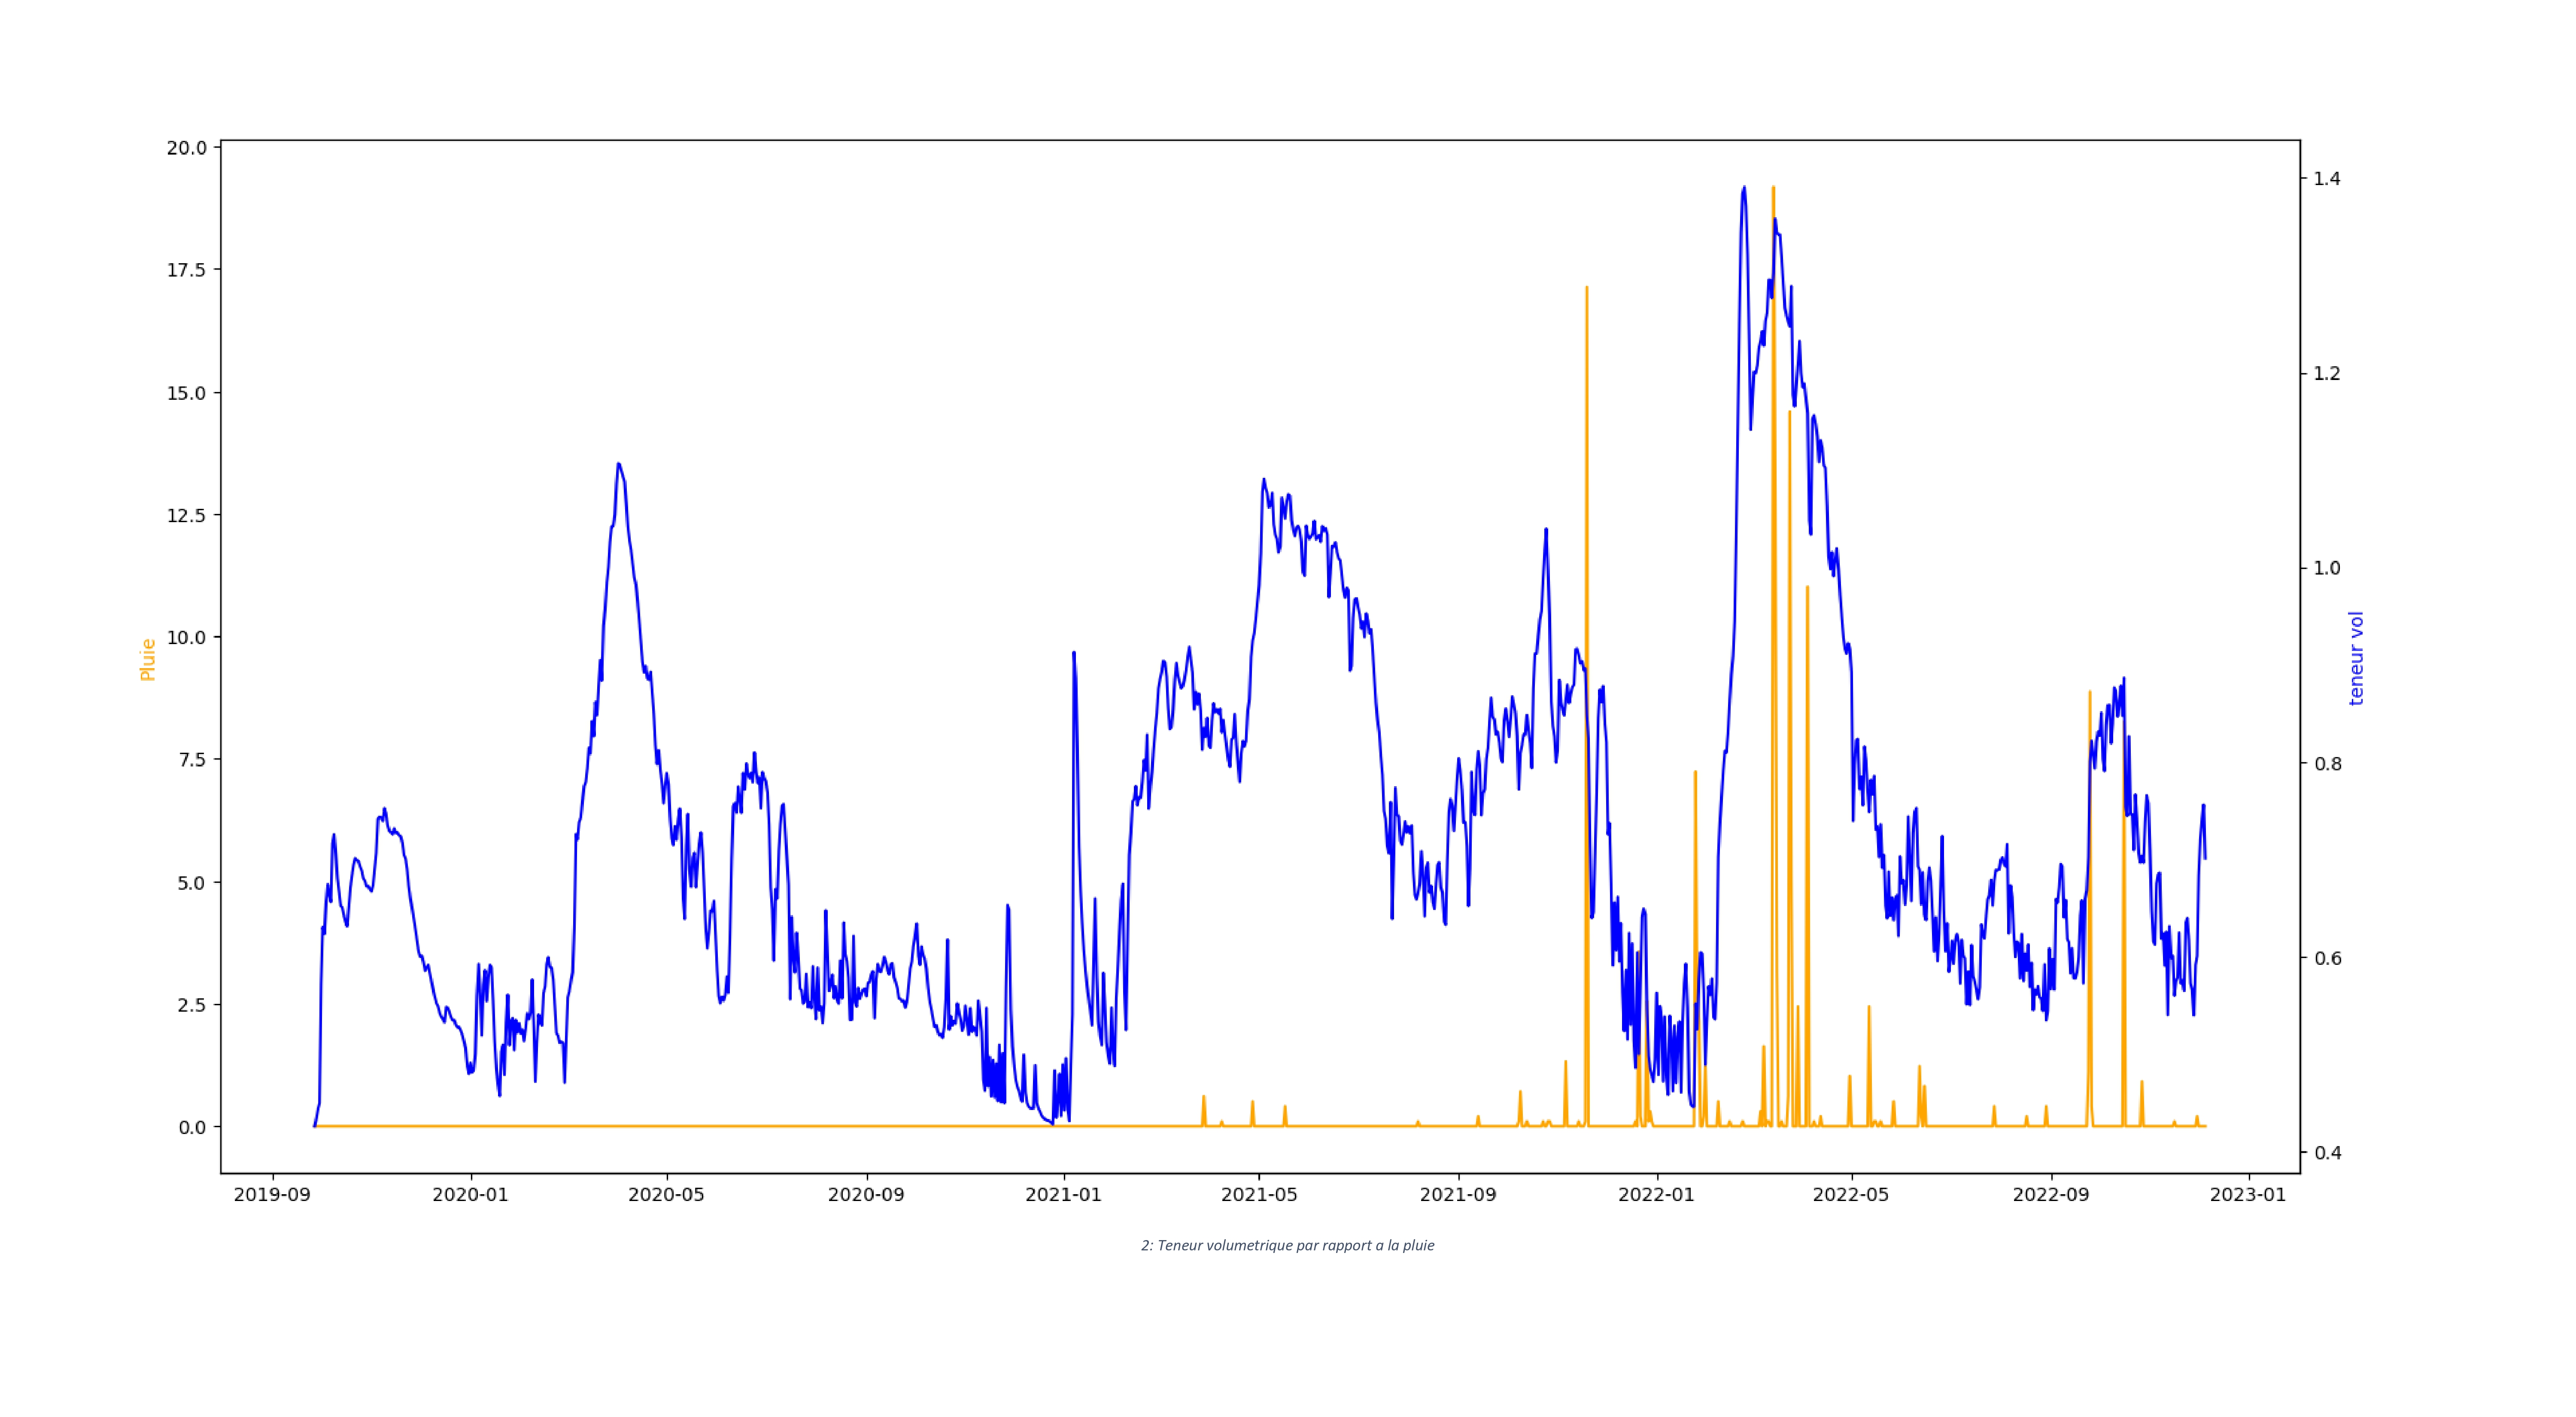Click the '2.5' left axis tick label

click(192, 1005)
